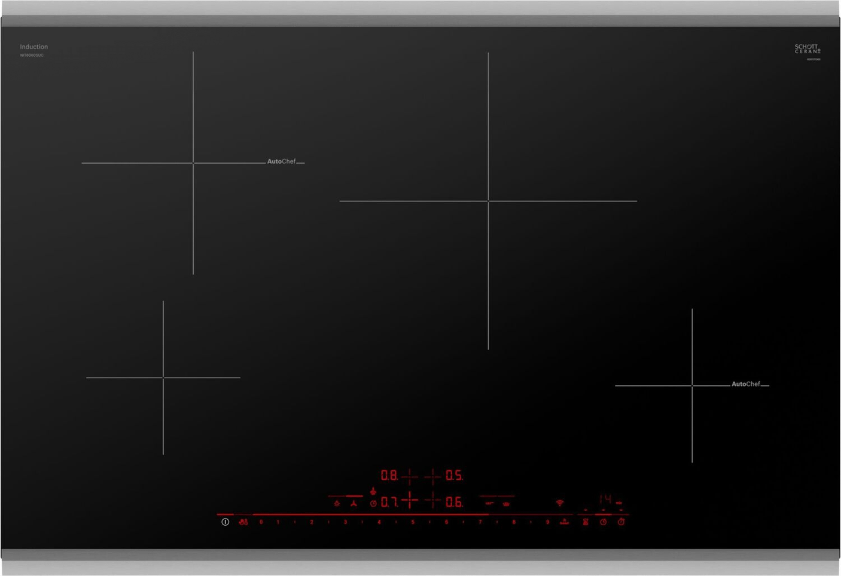Set power level to 3 on slider
Image resolution: width=841 pixels, height=576 pixels.
(x=345, y=522)
